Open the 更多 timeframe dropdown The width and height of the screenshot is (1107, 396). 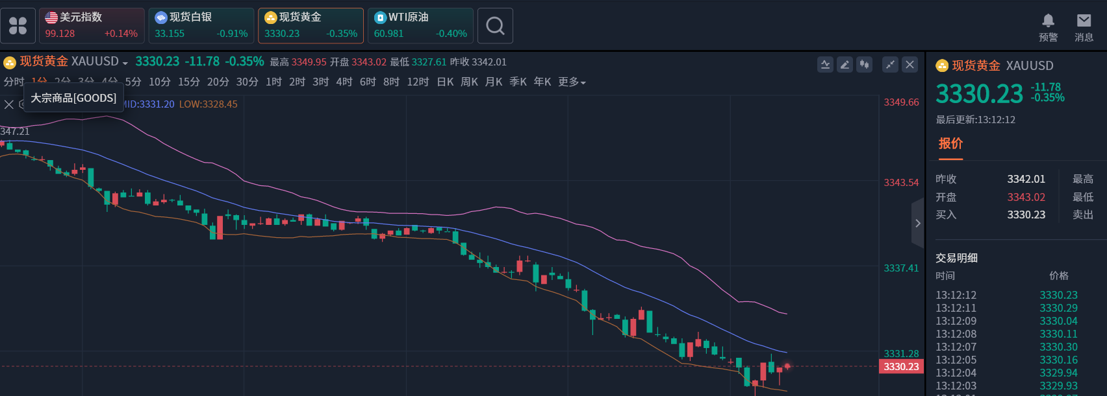click(x=572, y=82)
